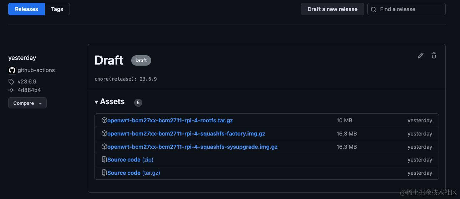Click yesterday timestamp on Source code (zip) row
The width and height of the screenshot is (460, 199).
pyautogui.click(x=420, y=160)
